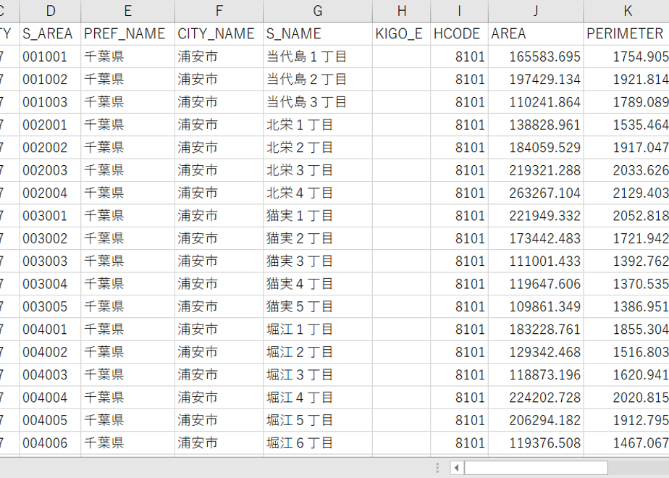669x478 pixels.
Task: Select cell 猫実４丁目
Action: 318,284
